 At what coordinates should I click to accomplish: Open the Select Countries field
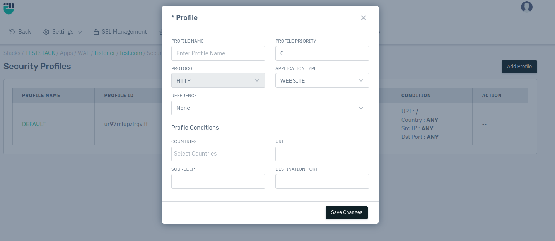click(x=218, y=154)
